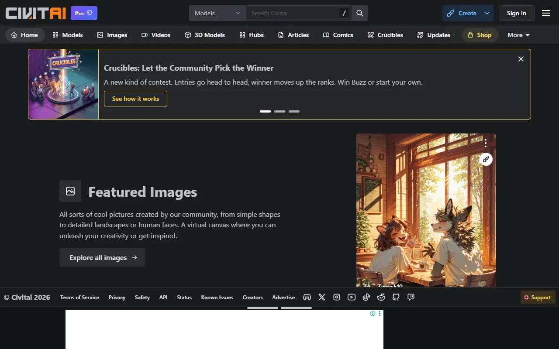The height and width of the screenshot is (349, 559).
Task: Click See how it works
Action: tap(135, 99)
